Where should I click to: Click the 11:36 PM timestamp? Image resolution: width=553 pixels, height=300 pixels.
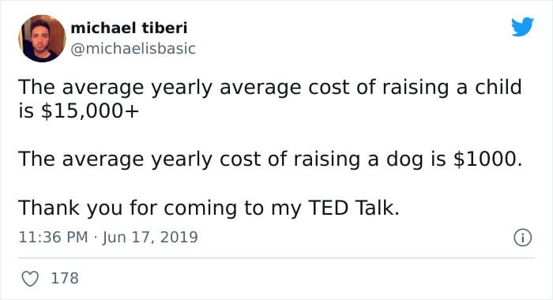[x=53, y=237]
